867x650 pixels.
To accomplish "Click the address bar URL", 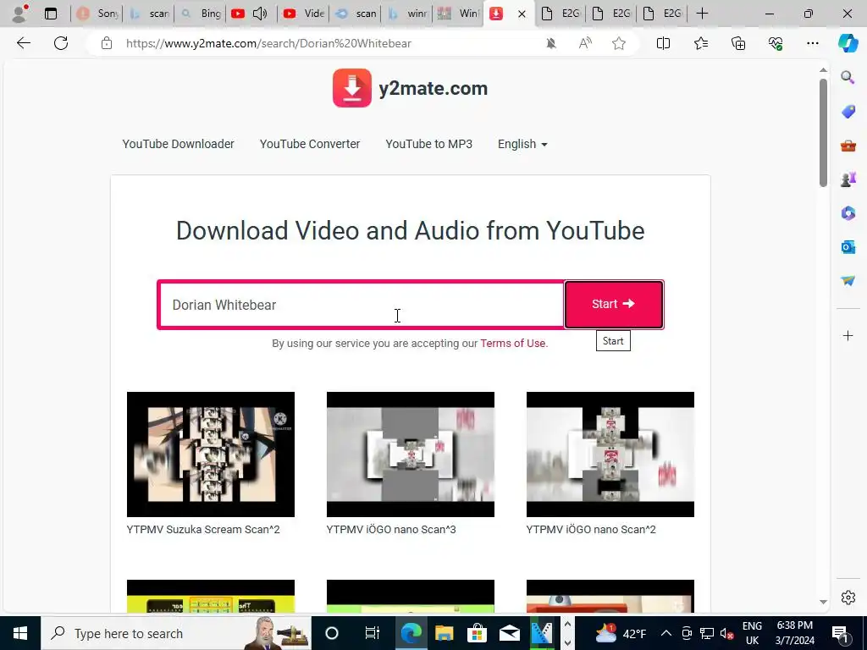I will point(268,43).
